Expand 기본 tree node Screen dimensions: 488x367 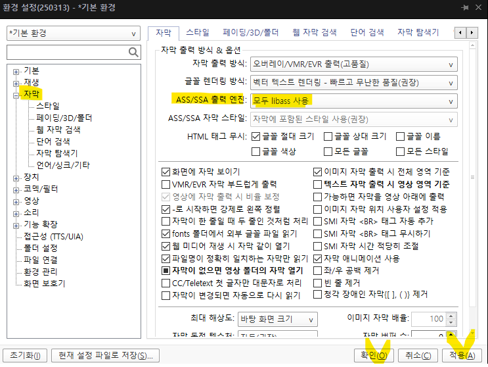click(16, 72)
